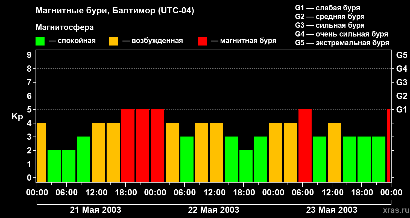Click the red bar at 06:00 on 23 May

pos(305,146)
